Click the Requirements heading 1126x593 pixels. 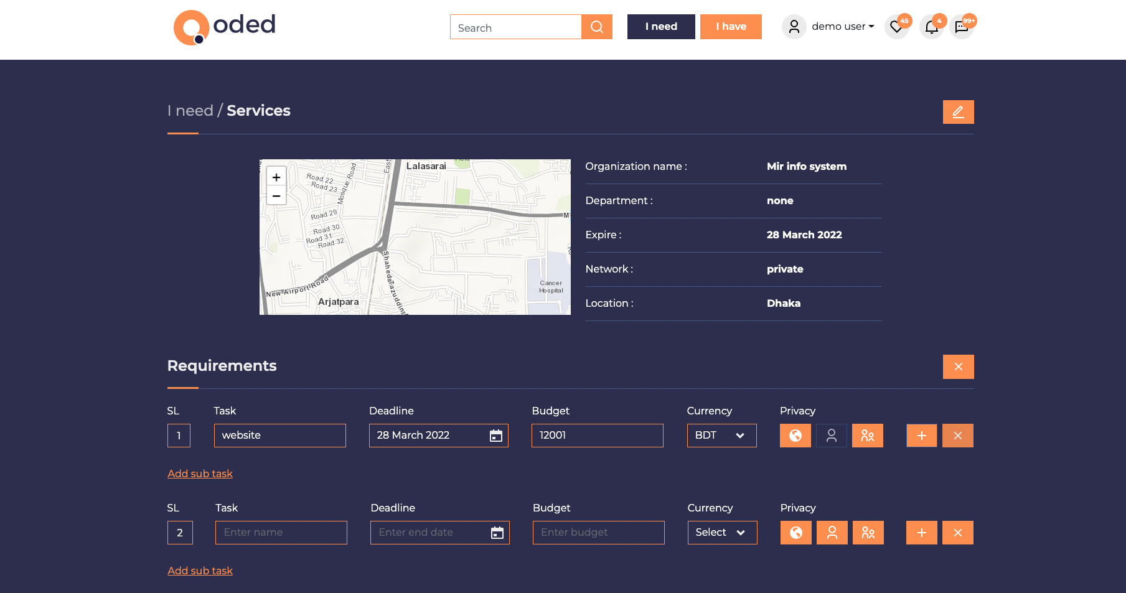tap(222, 366)
